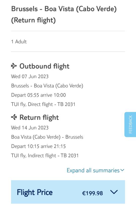
Task: Click TUI fly Direct flight TB 2031
Action: tap(43, 104)
